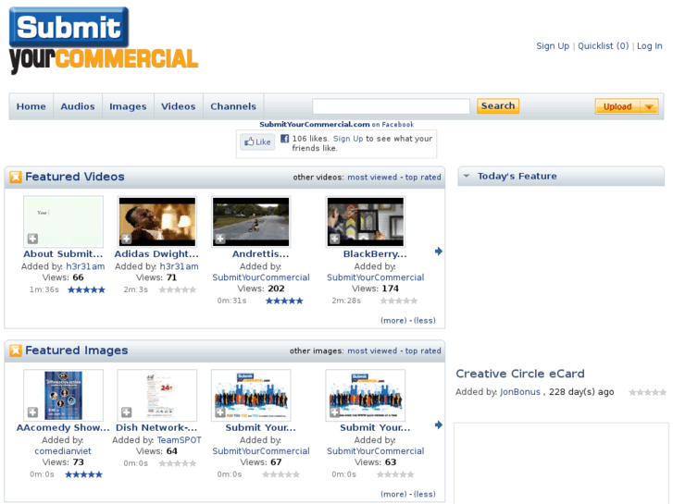Open the Adidas Dwight... title link
This screenshot has width=673, height=504.
click(156, 254)
